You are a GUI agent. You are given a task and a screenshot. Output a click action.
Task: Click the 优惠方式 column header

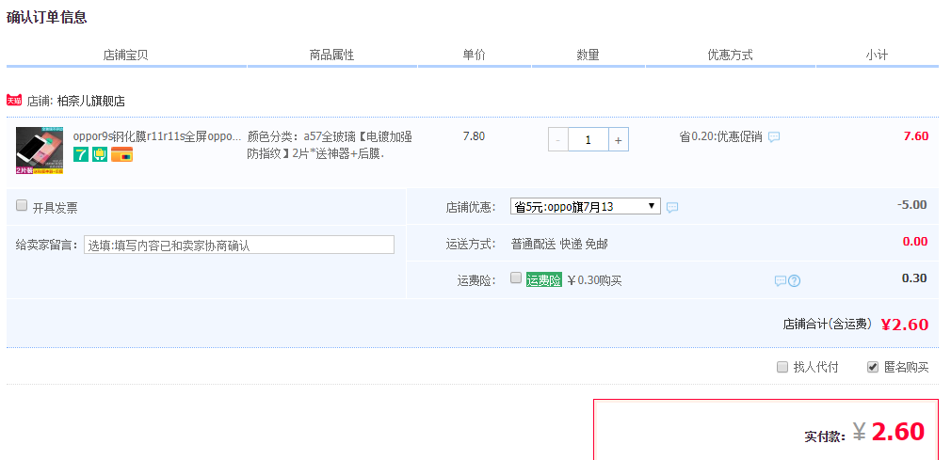coord(731,56)
